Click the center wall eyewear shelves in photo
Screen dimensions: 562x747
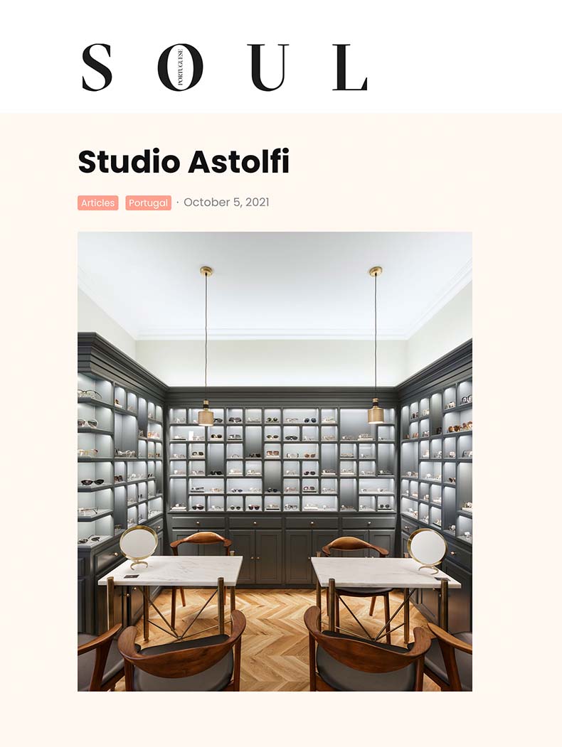(x=282, y=459)
